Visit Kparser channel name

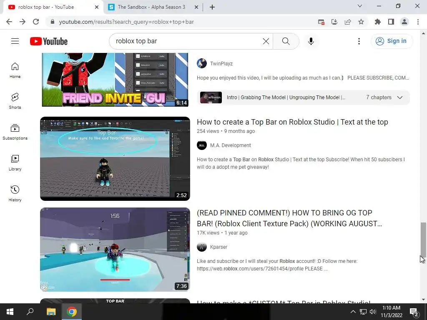coord(219,247)
